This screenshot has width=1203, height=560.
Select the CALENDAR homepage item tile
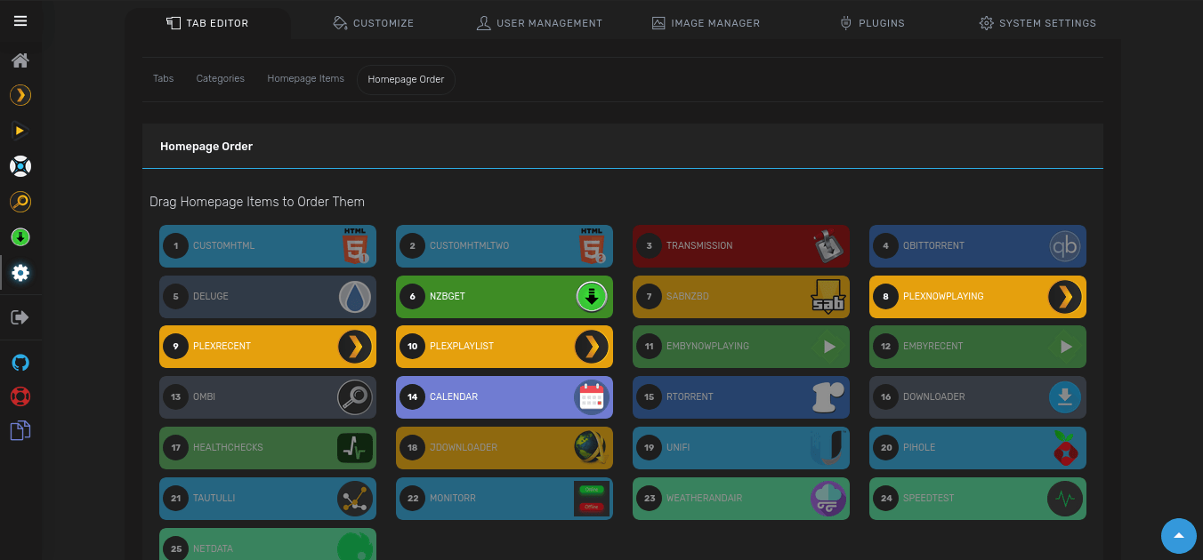pyautogui.click(x=504, y=397)
